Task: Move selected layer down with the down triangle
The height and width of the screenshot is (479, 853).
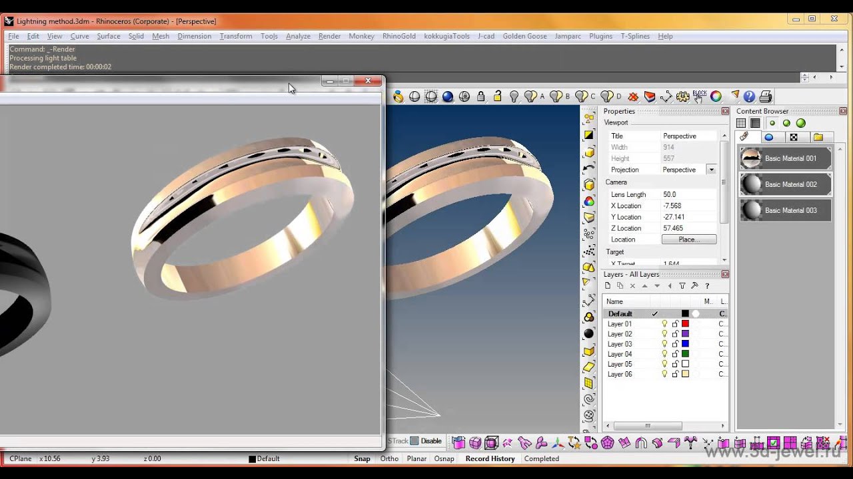Action: coord(657,286)
